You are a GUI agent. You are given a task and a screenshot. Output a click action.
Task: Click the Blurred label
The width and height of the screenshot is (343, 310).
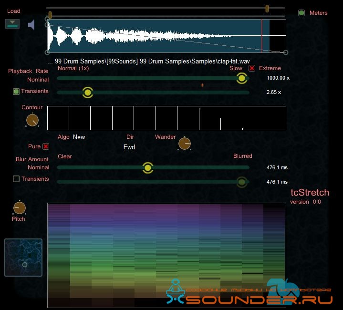pos(243,156)
